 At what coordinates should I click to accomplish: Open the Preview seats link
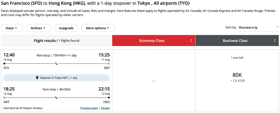(89, 108)
